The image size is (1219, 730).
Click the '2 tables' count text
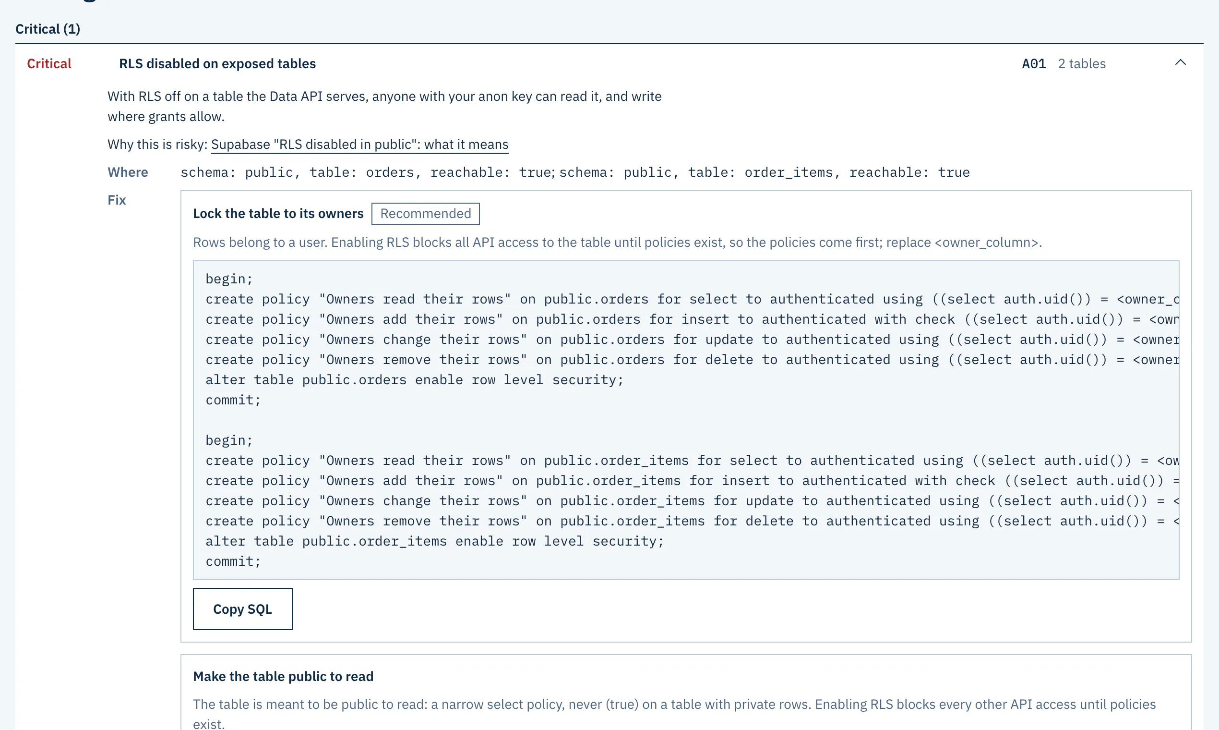pos(1081,63)
